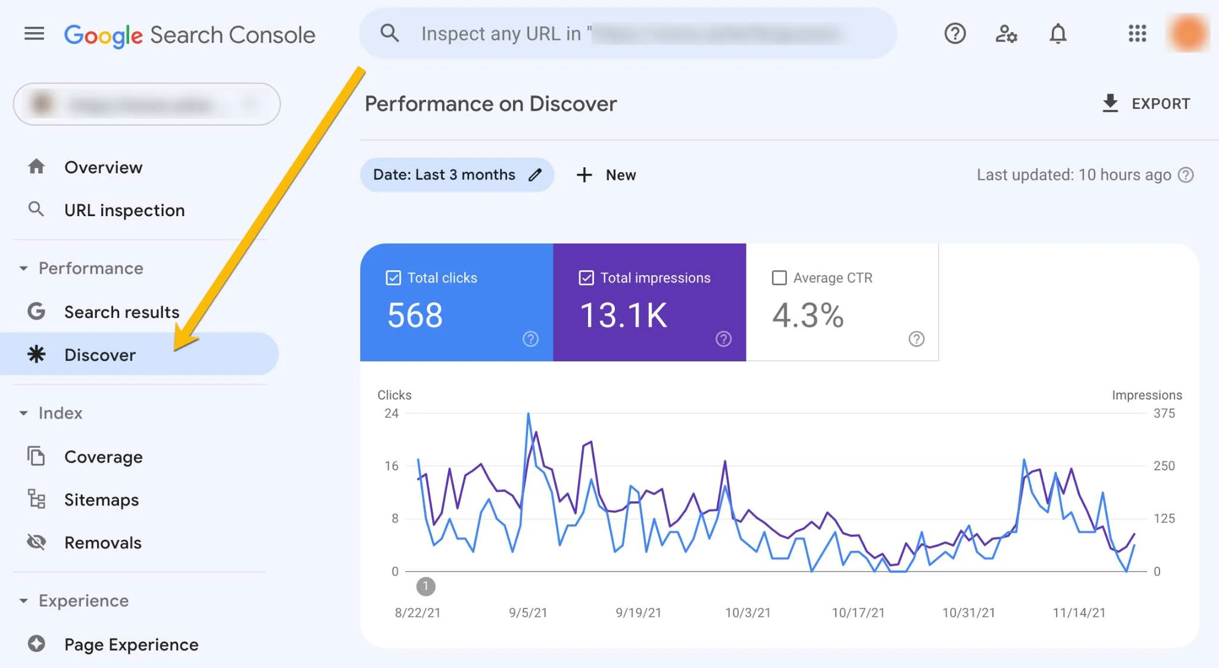Click the Coverage pages icon
This screenshot has width=1219, height=668.
(x=36, y=456)
